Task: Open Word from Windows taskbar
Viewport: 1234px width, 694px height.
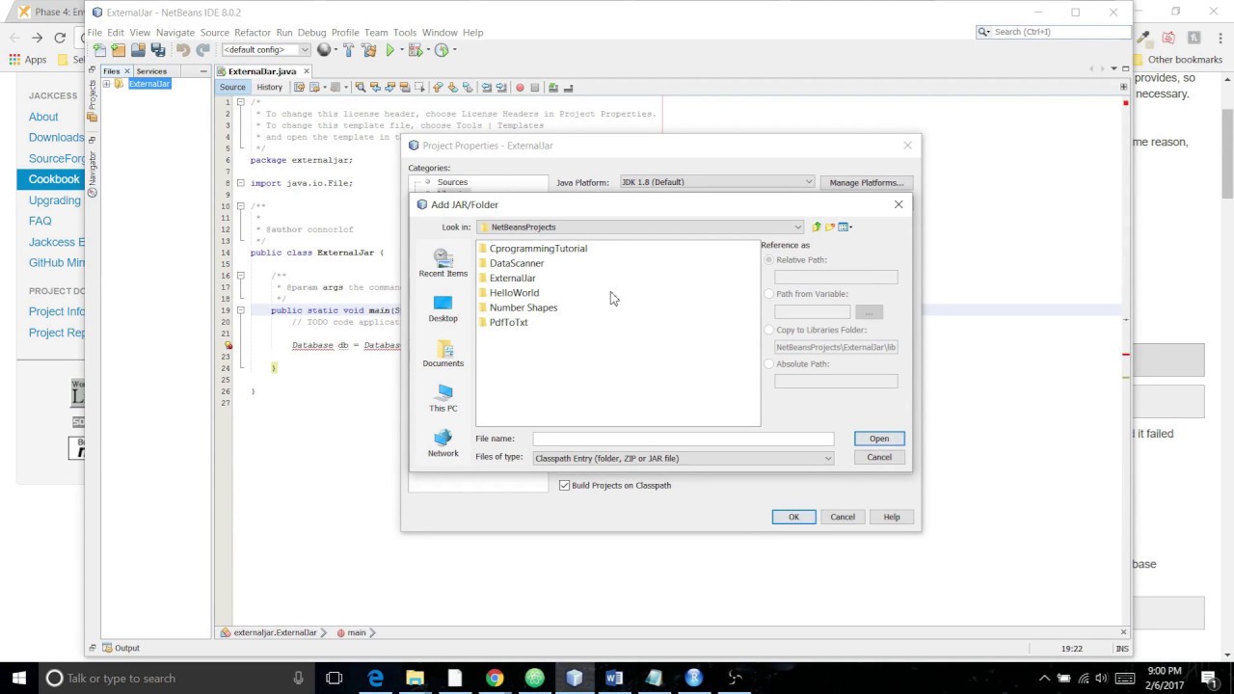Action: click(x=614, y=678)
